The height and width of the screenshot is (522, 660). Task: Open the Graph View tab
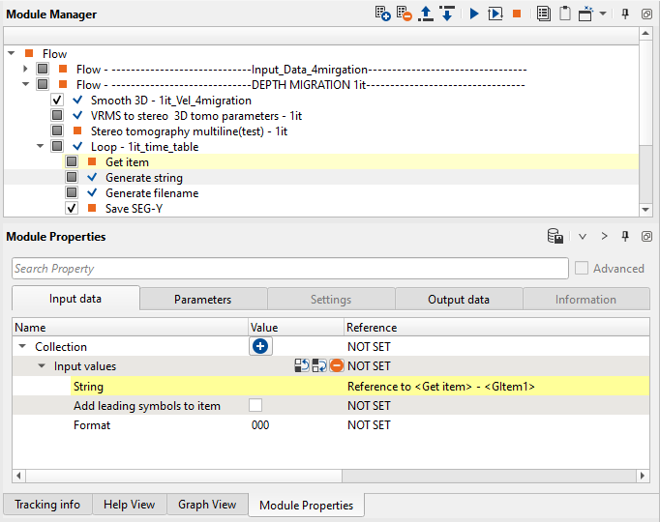pyautogui.click(x=207, y=505)
